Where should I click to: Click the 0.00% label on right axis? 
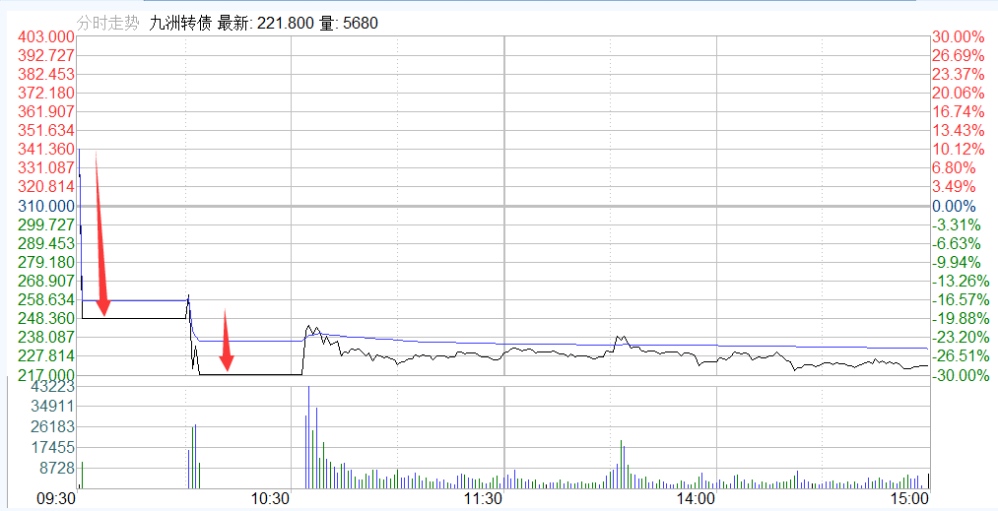tap(954, 206)
